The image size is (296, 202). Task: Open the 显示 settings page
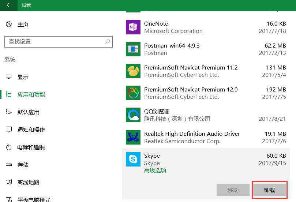point(23,77)
